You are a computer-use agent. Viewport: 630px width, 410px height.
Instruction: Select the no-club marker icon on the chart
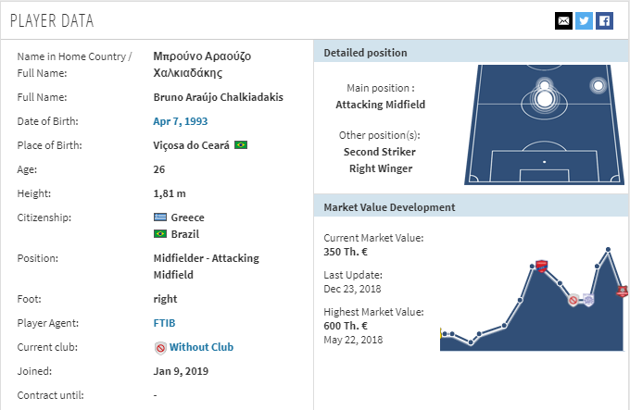coord(573,300)
